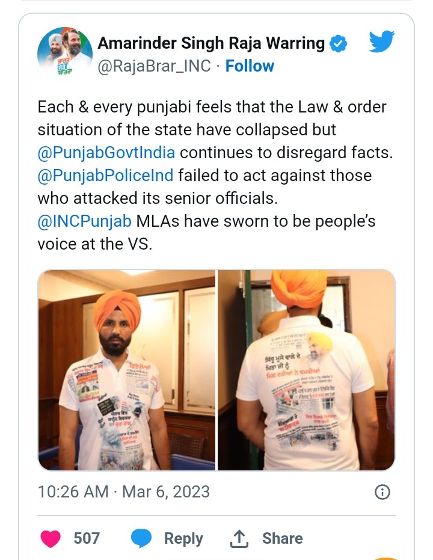
Task: Click the Amarinder Singh Raja Warring name
Action: (211, 43)
